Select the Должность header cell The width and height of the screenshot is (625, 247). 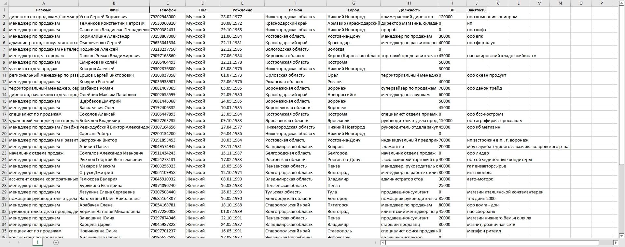(409, 10)
